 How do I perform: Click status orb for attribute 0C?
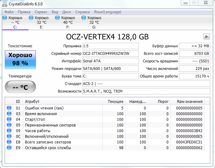pos(9,136)
